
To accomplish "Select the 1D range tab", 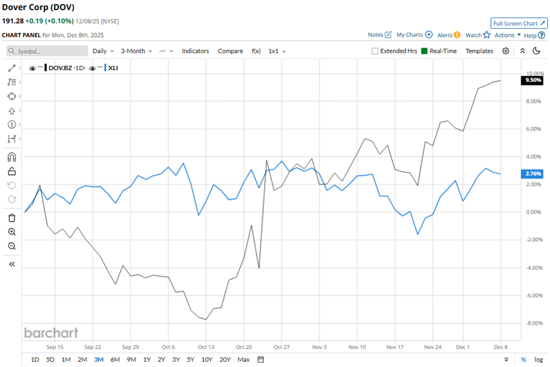I will [35, 359].
